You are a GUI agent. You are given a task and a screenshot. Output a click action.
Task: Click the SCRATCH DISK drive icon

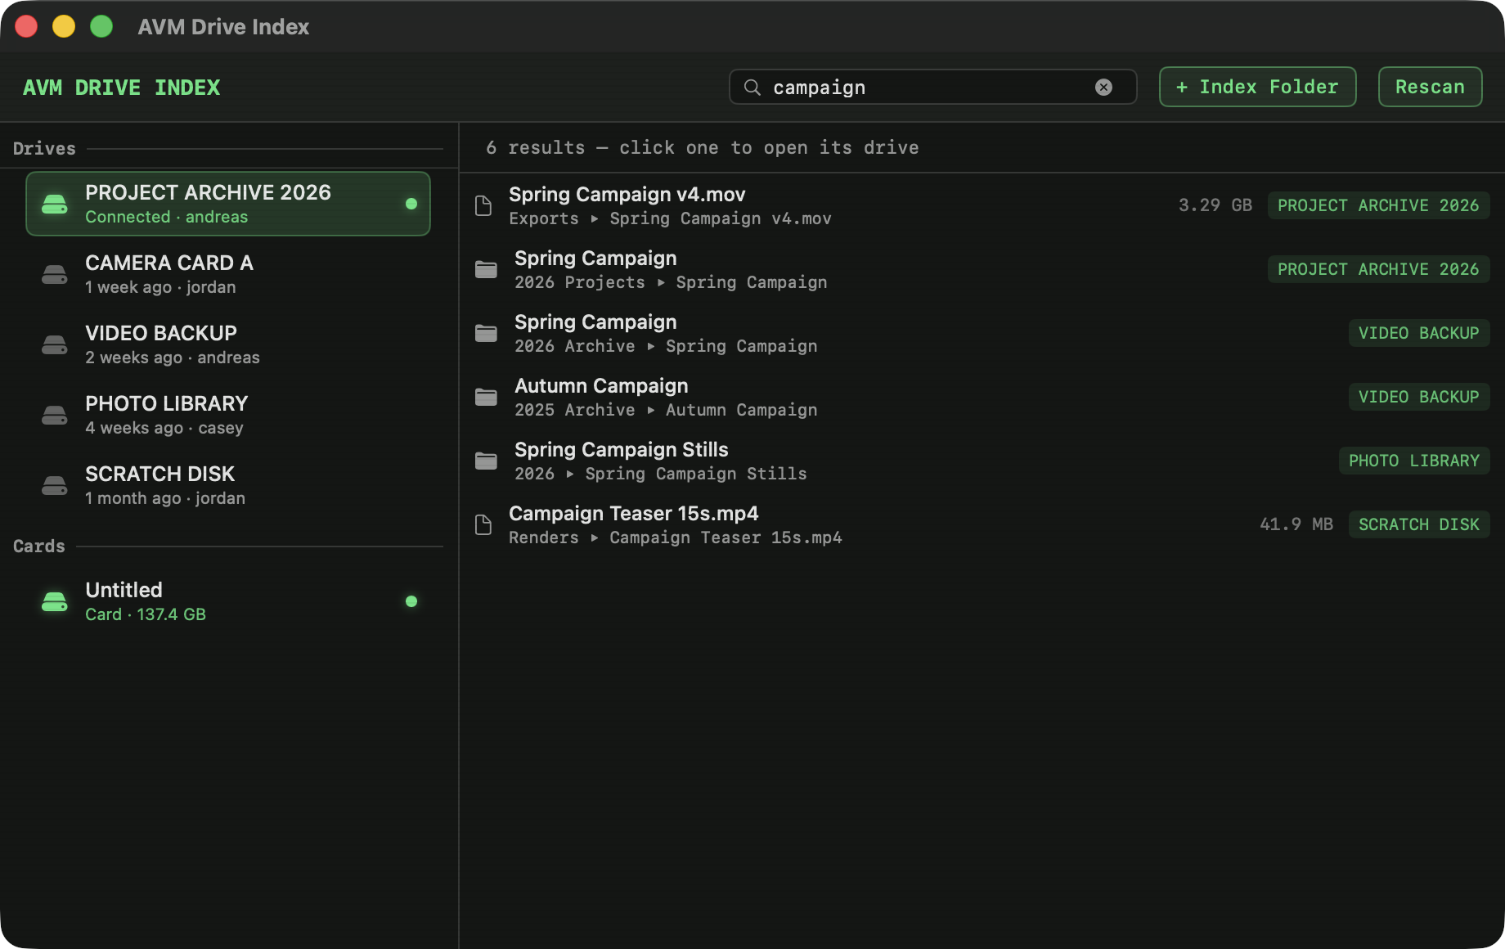click(54, 486)
